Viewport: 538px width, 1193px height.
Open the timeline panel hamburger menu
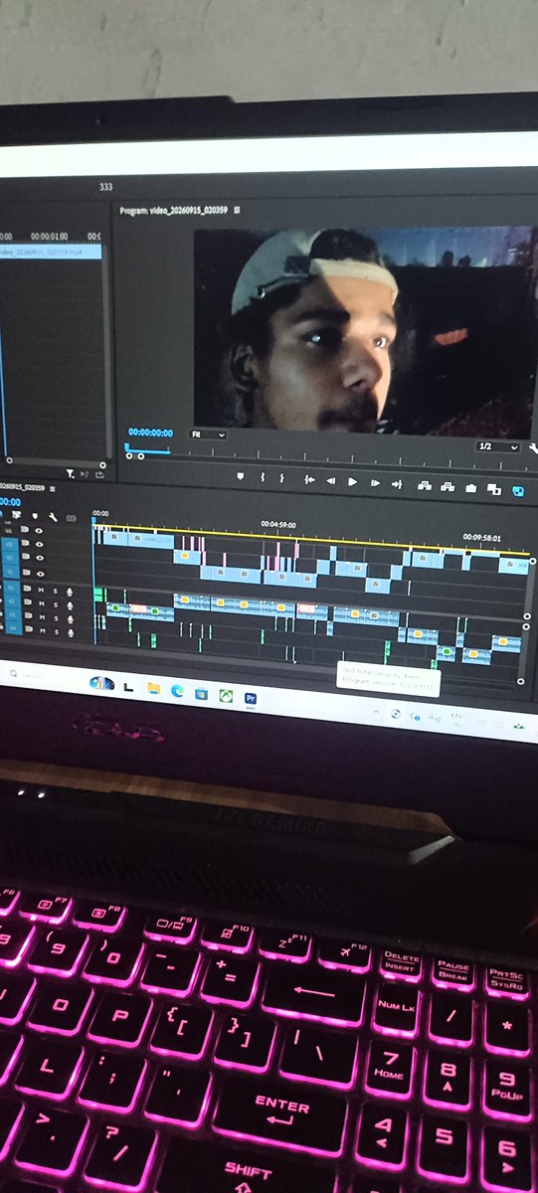coord(53,488)
